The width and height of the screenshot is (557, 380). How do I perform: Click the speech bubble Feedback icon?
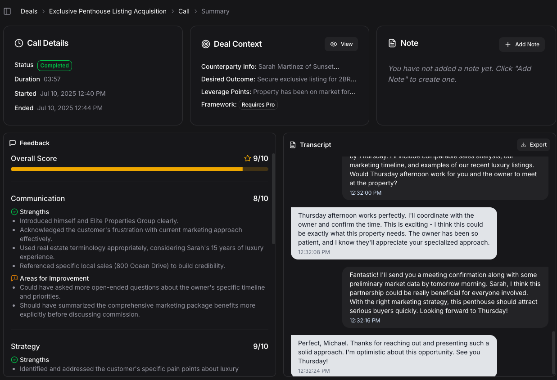coord(13,143)
